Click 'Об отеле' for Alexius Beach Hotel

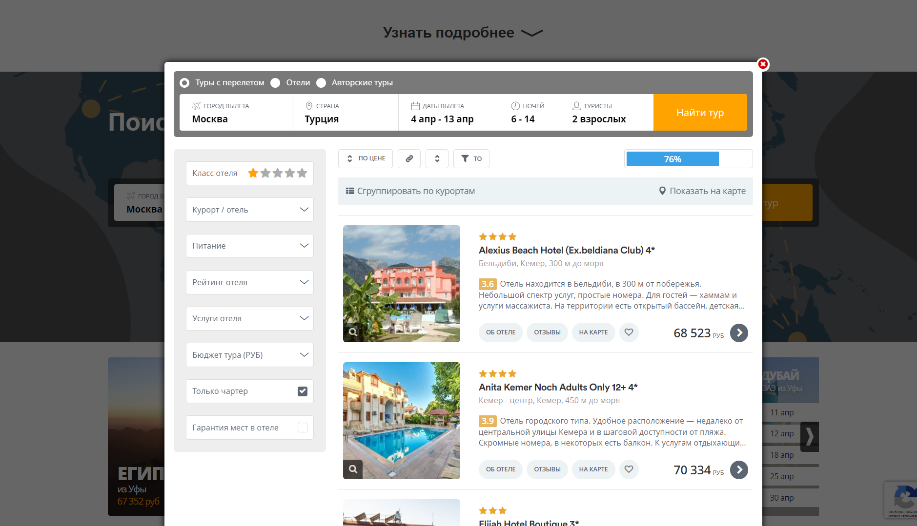tap(501, 332)
